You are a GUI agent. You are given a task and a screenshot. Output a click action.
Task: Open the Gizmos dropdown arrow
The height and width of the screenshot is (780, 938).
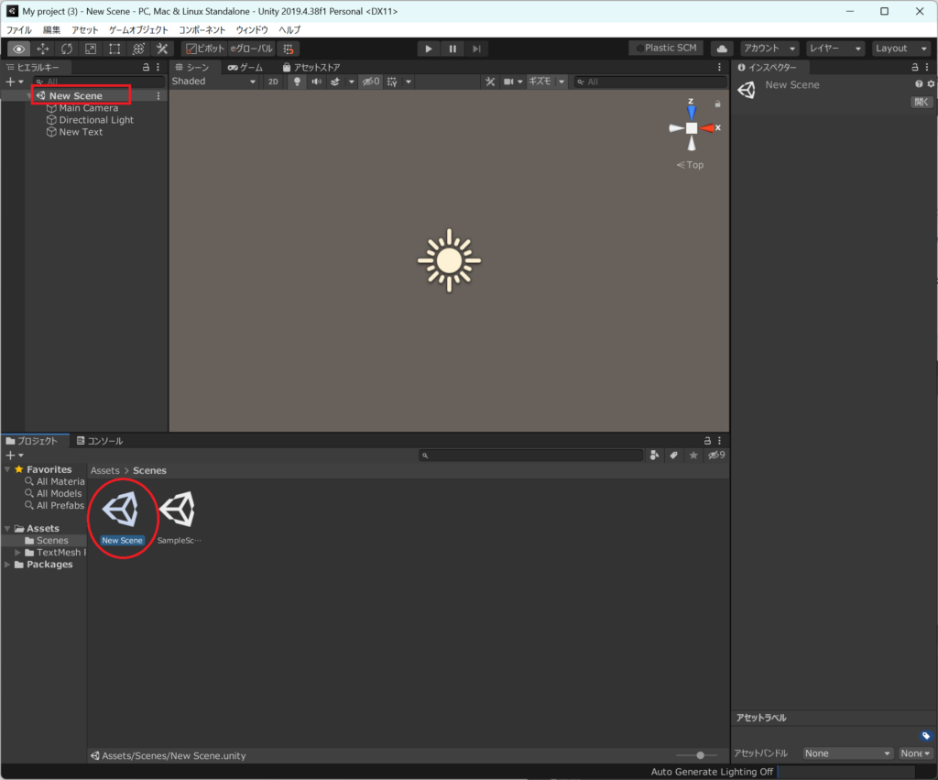[562, 82]
